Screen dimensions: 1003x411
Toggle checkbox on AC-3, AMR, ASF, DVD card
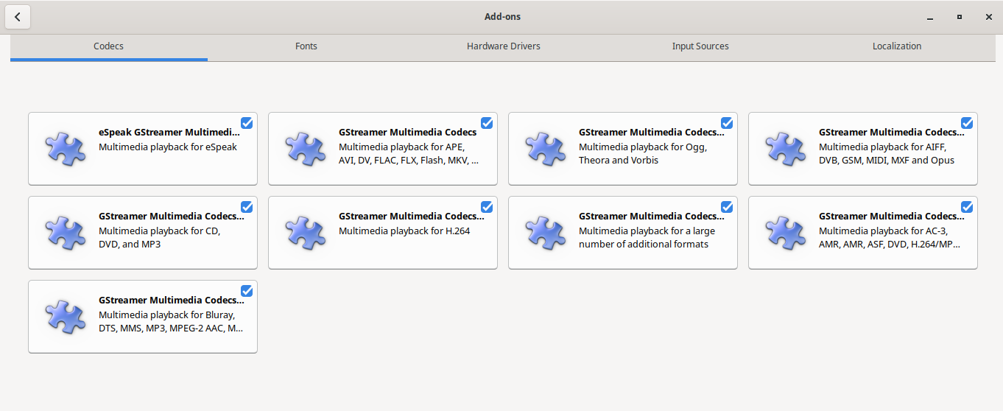click(967, 207)
